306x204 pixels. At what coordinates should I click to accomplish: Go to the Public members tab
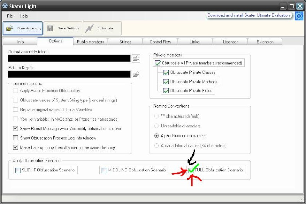pyautogui.click(x=90, y=42)
